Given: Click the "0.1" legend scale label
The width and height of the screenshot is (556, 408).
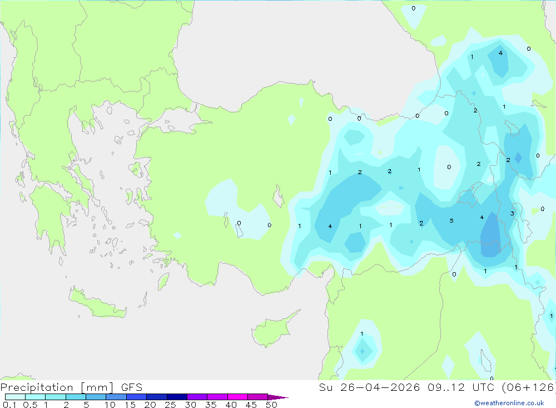Looking at the screenshot, I should 9,405.
